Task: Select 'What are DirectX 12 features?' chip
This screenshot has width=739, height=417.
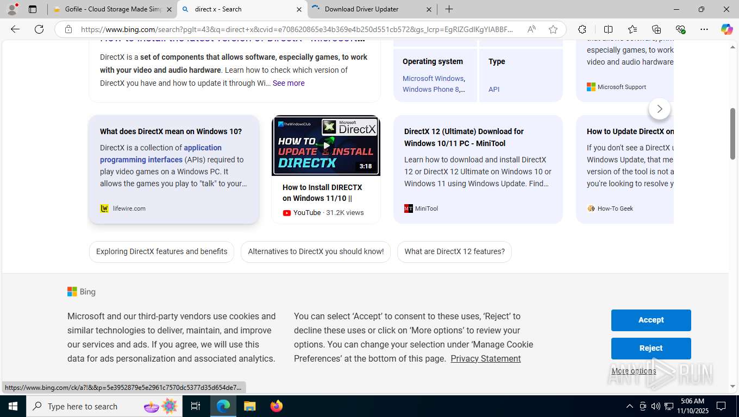Action: click(x=454, y=251)
